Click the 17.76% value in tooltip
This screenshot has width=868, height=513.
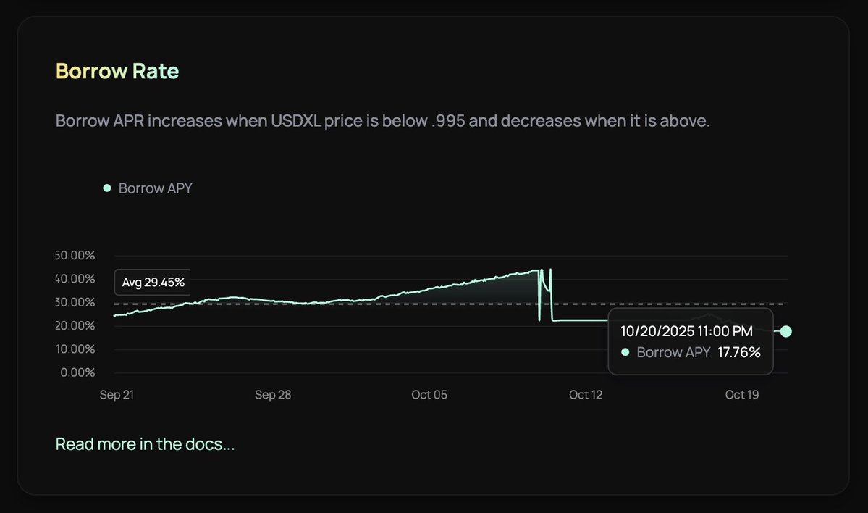[739, 352]
